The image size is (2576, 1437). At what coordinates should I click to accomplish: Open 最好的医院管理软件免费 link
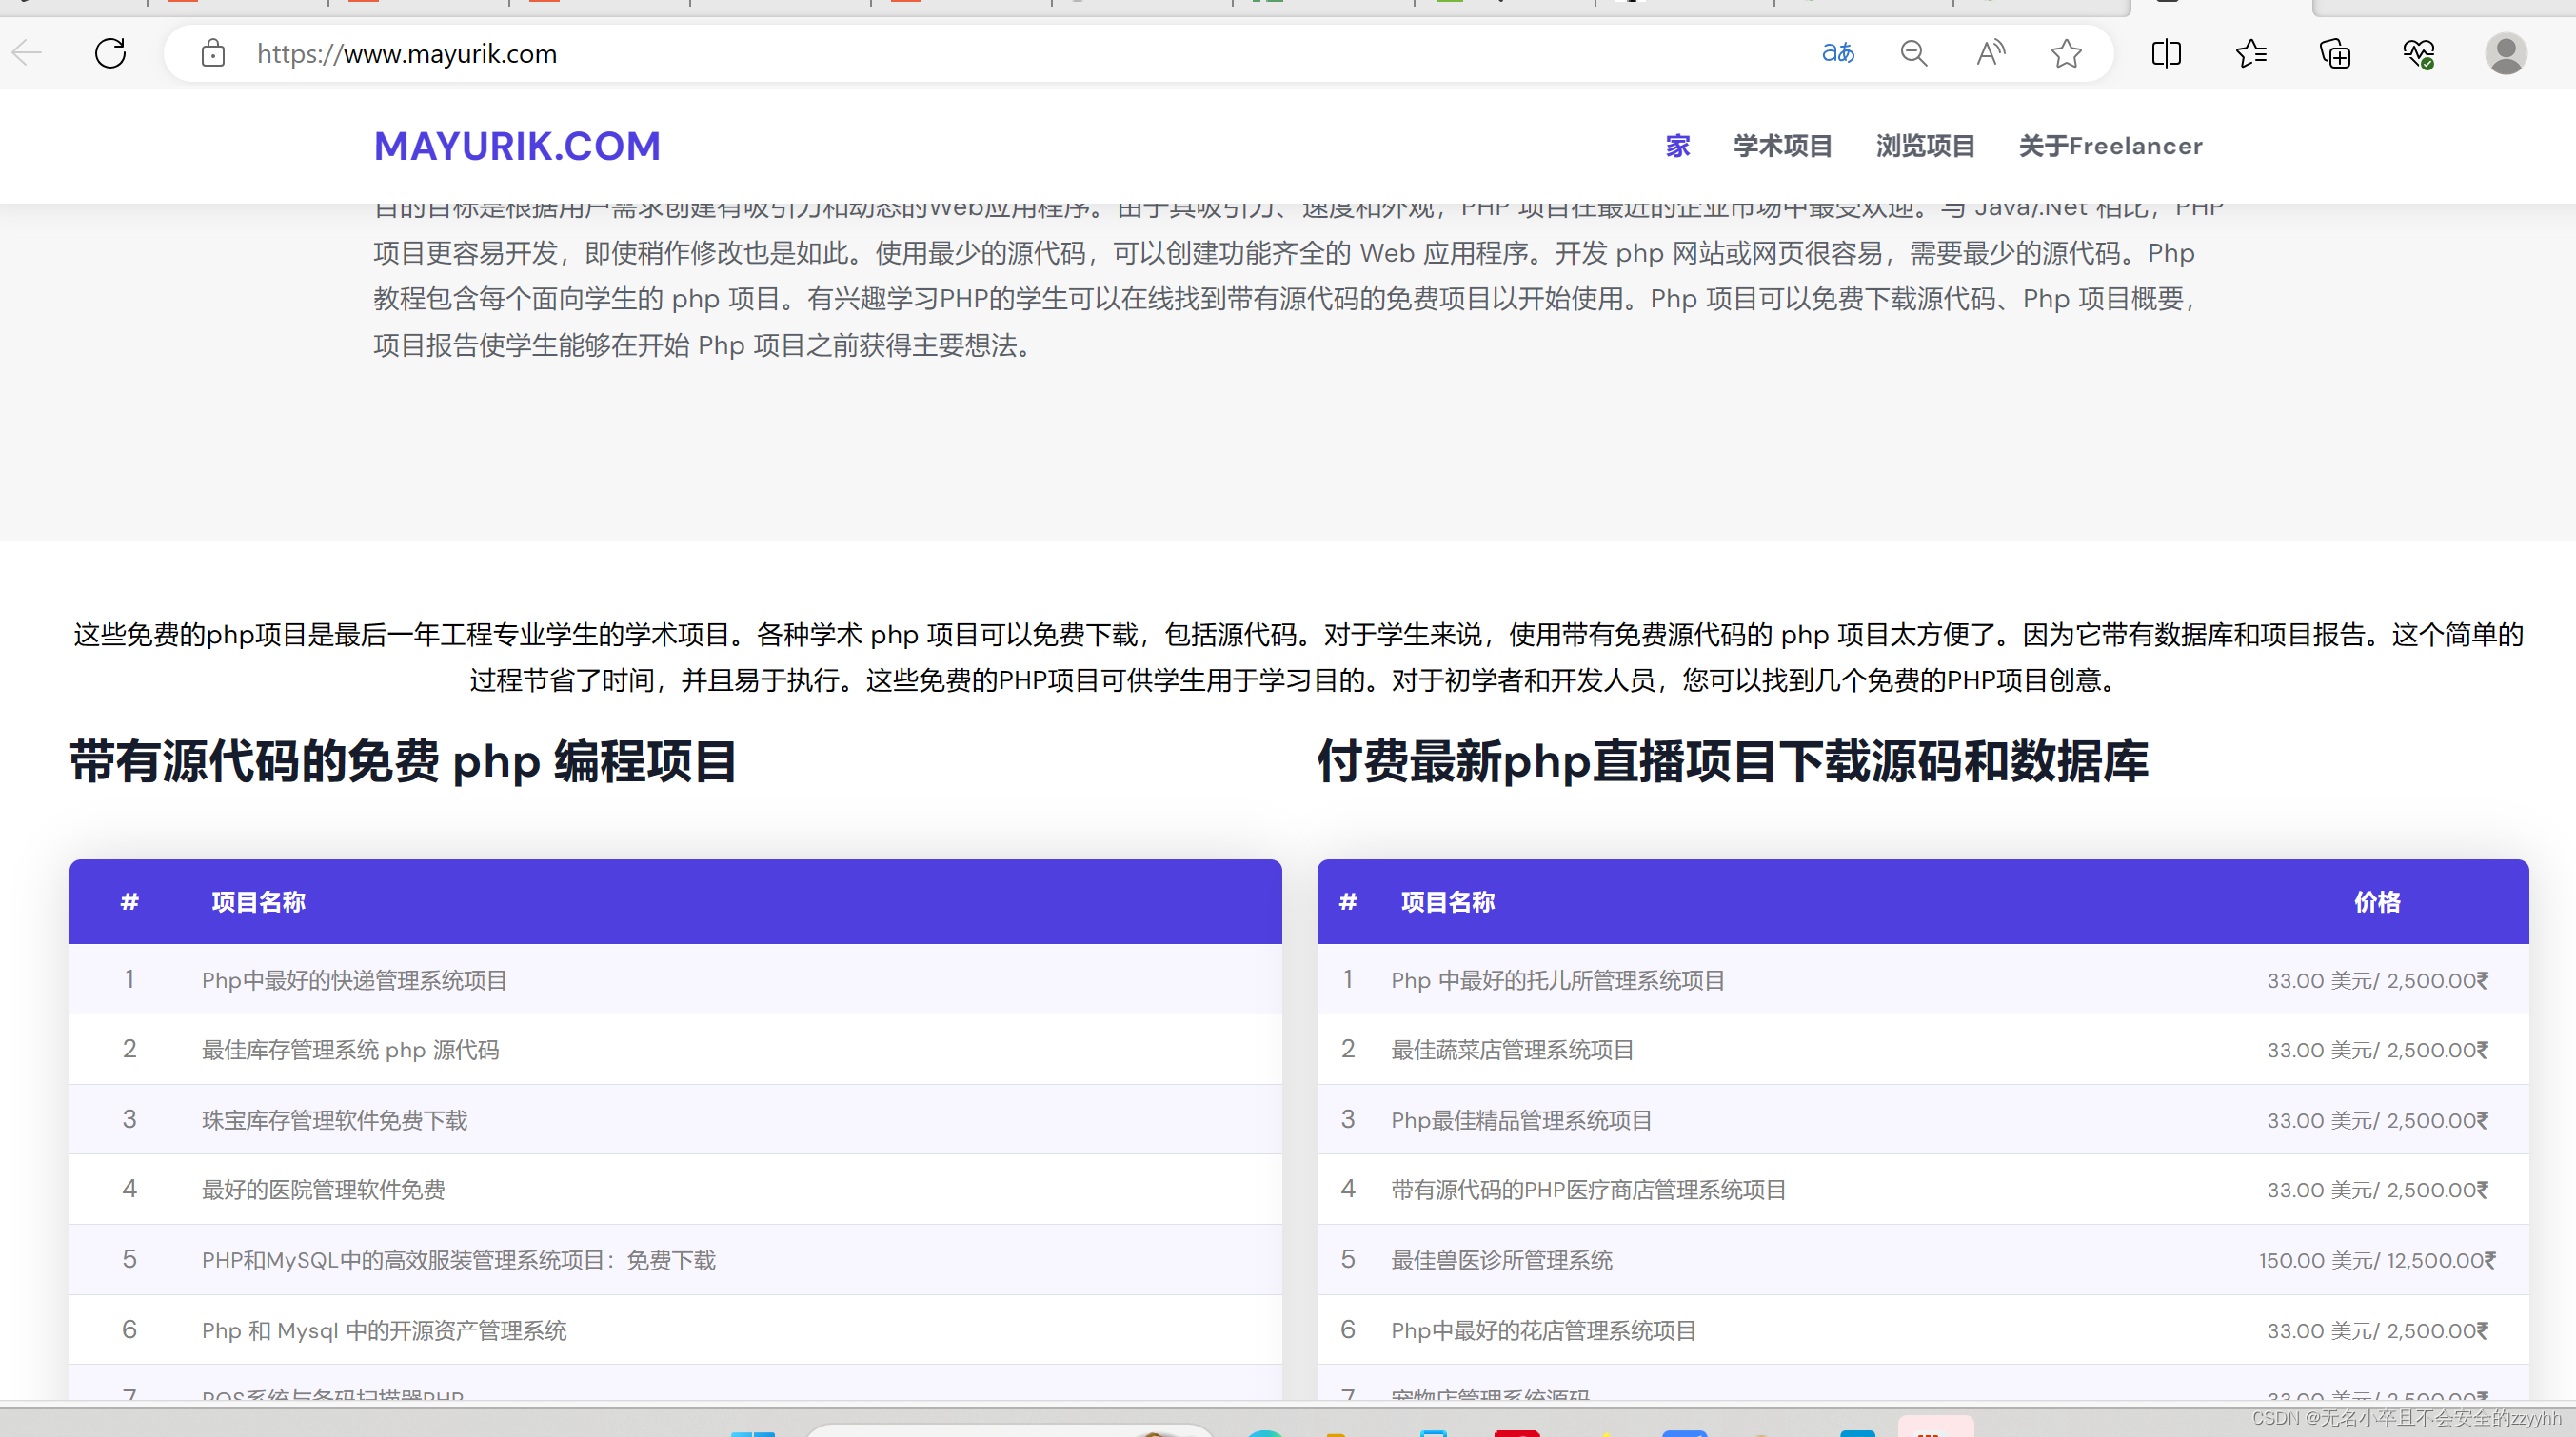(323, 1190)
